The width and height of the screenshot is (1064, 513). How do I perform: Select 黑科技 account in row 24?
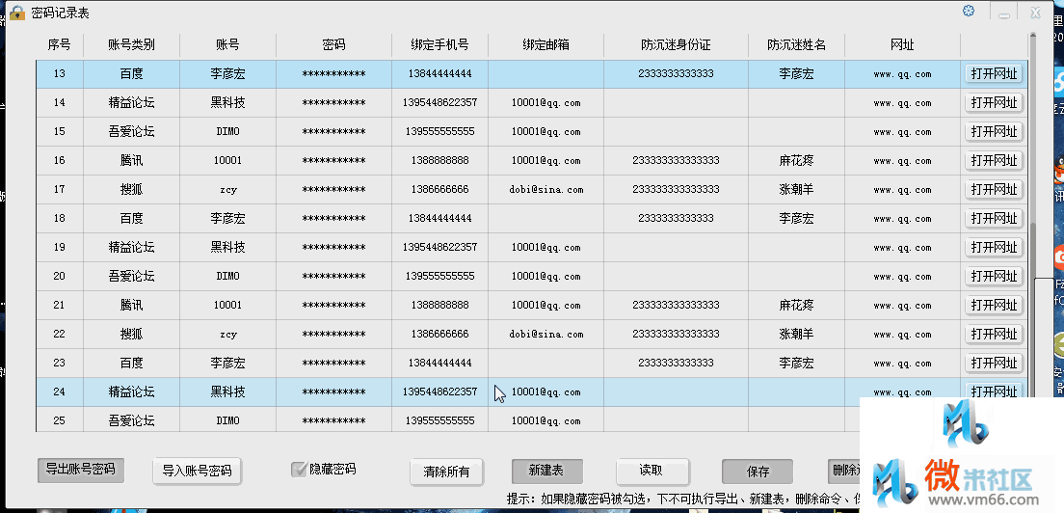point(228,392)
